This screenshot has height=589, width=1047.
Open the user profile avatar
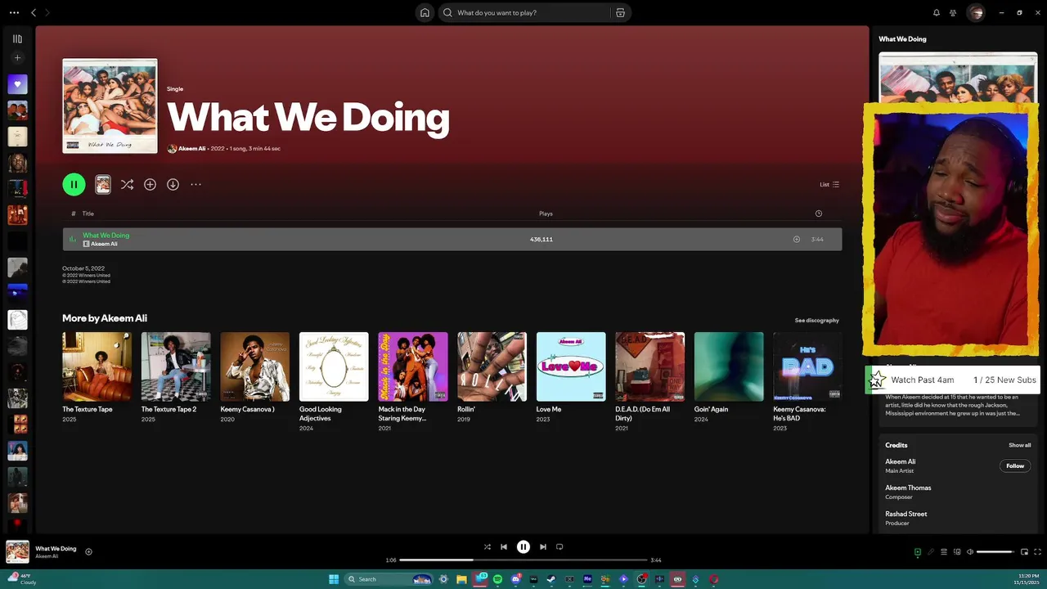tap(975, 12)
